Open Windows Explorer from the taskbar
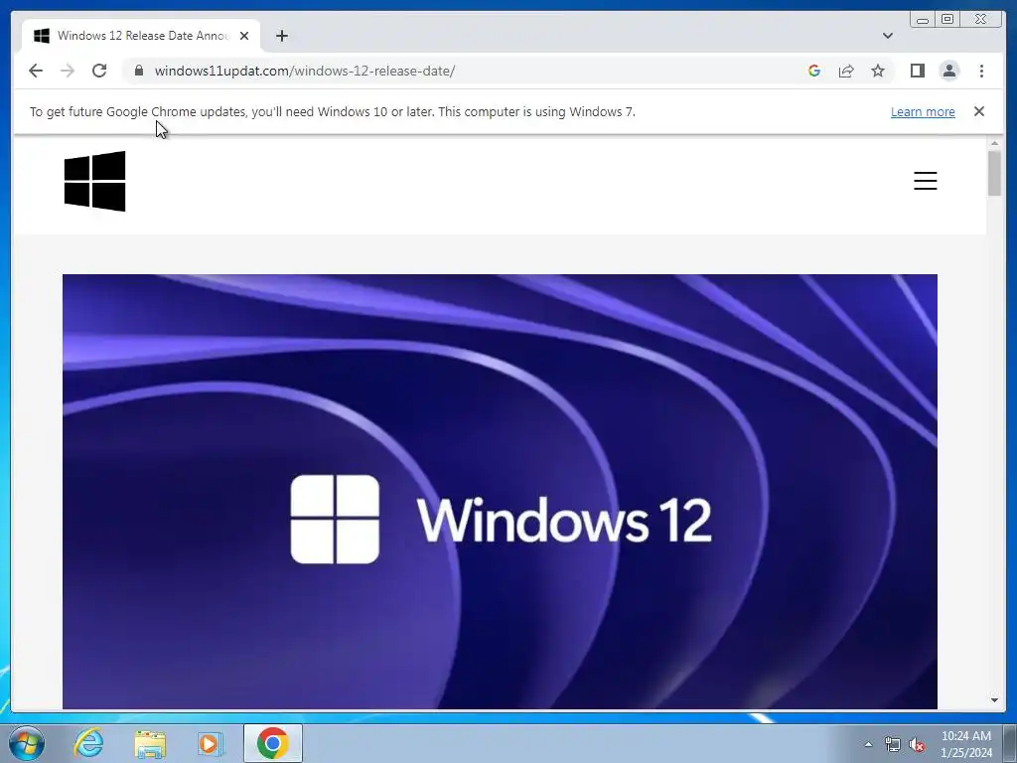 [x=149, y=743]
